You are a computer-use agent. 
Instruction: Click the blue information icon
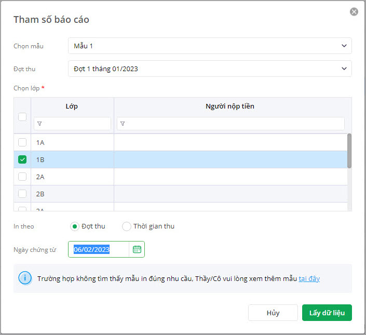25,278
